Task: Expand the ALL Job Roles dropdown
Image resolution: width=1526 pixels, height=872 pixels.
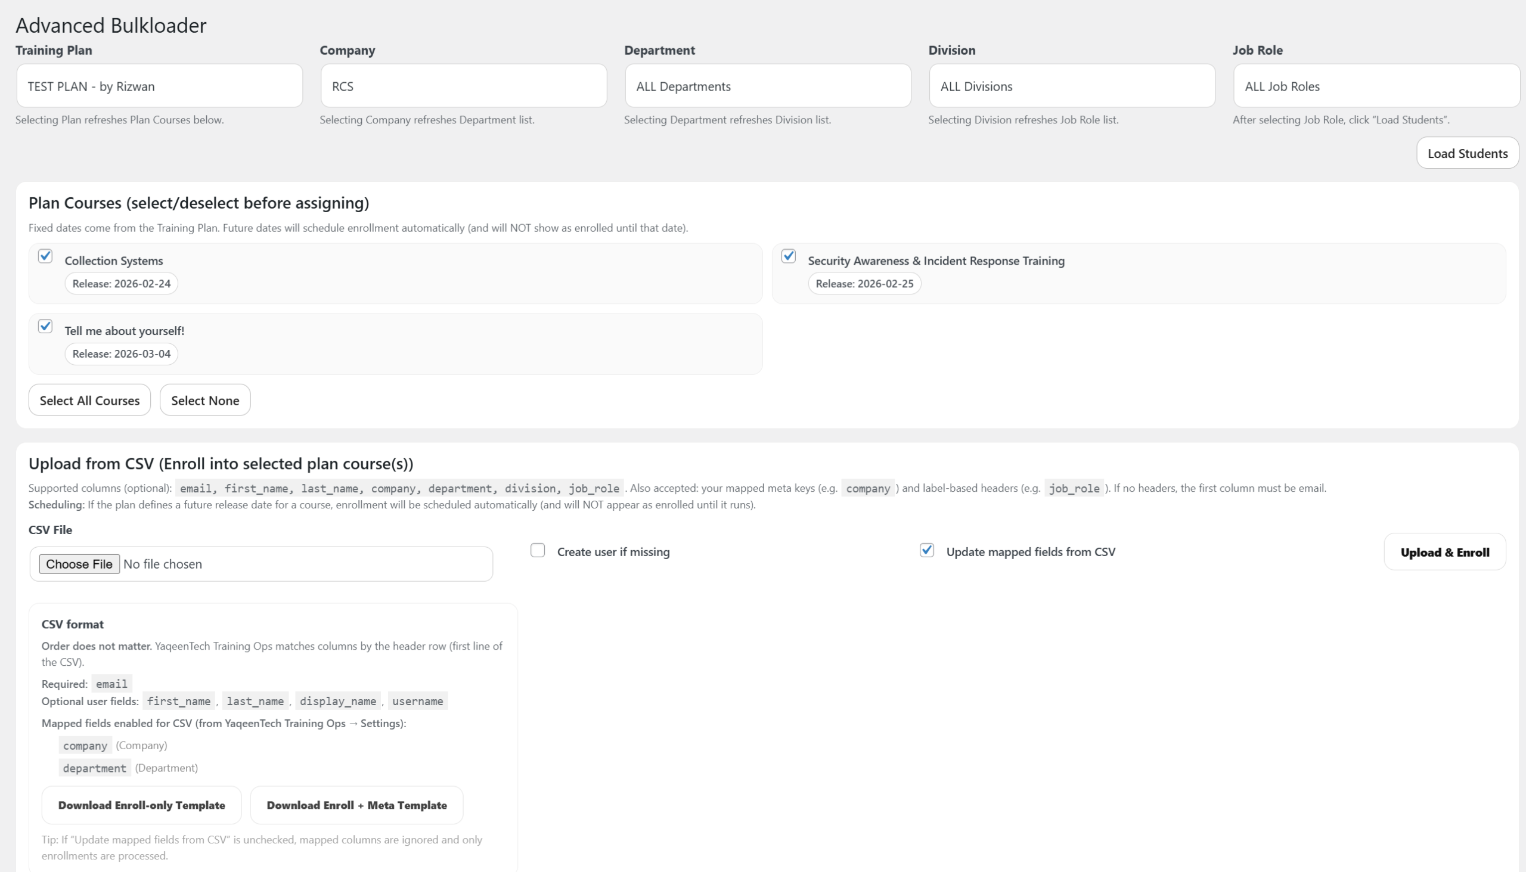Action: 1376,86
